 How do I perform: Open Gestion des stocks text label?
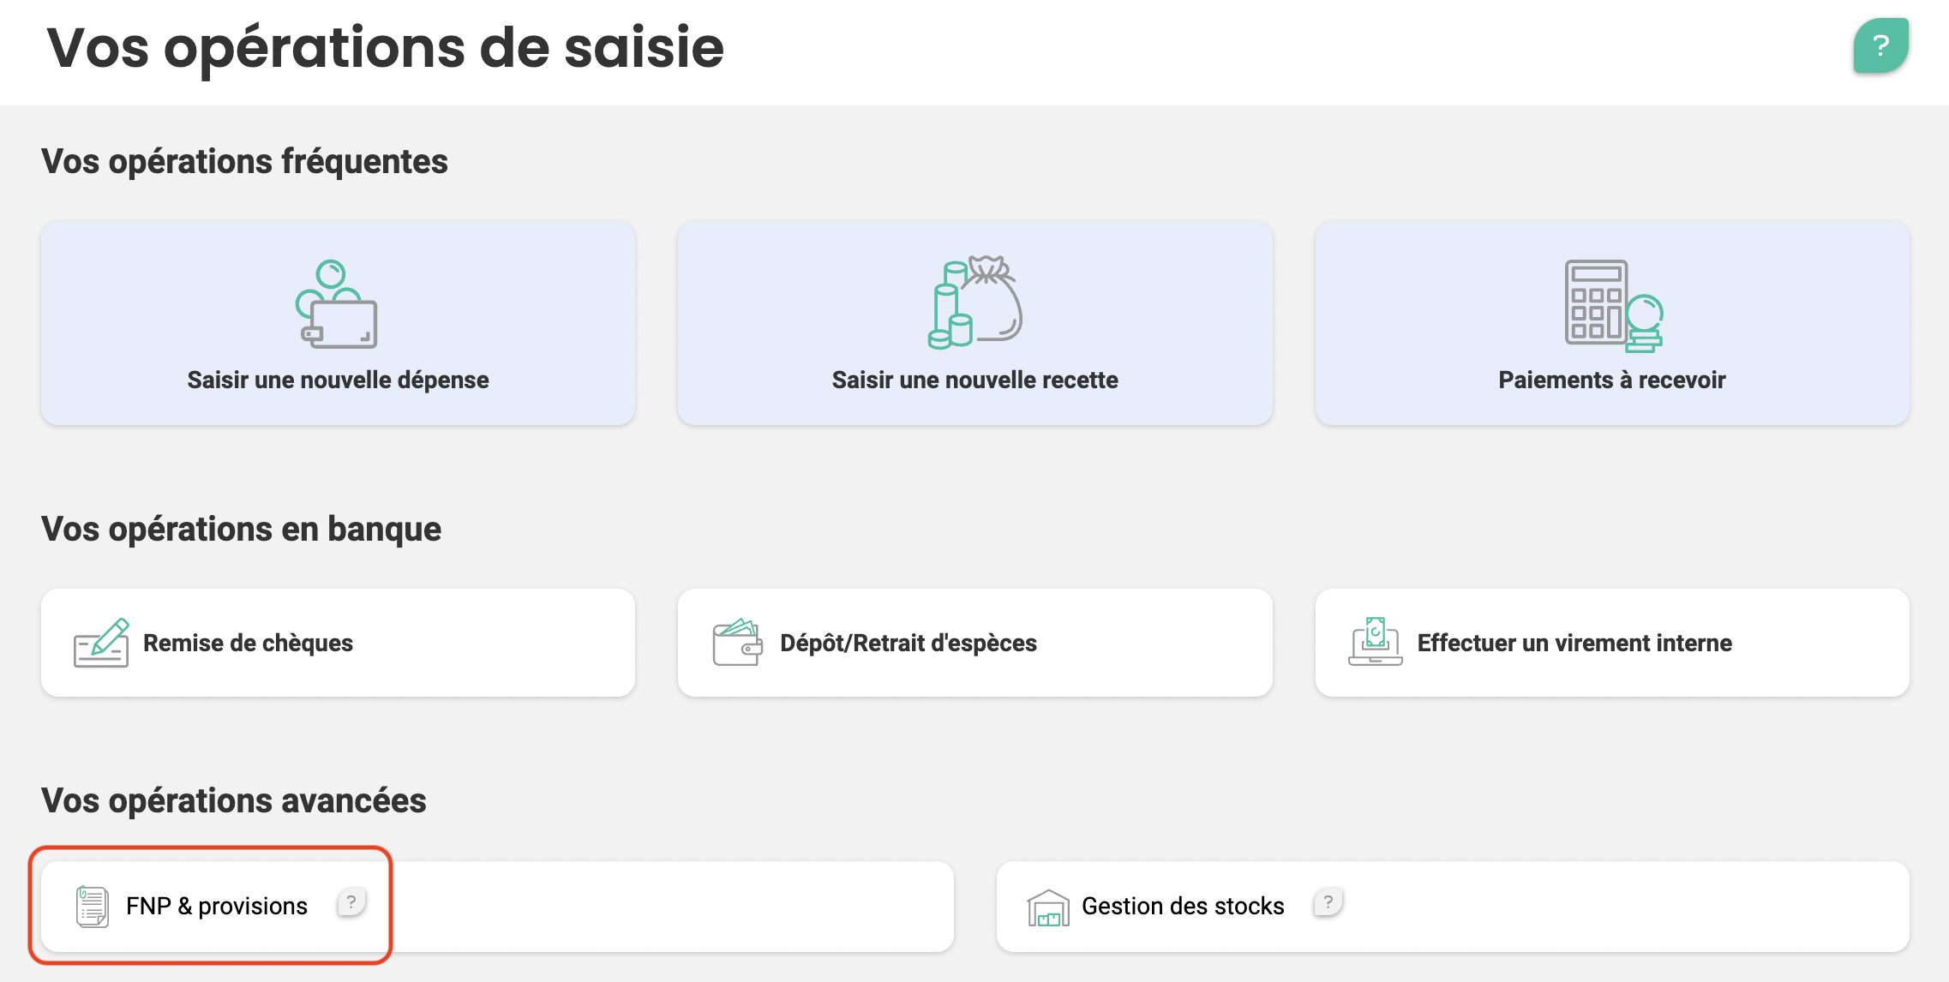tap(1183, 907)
